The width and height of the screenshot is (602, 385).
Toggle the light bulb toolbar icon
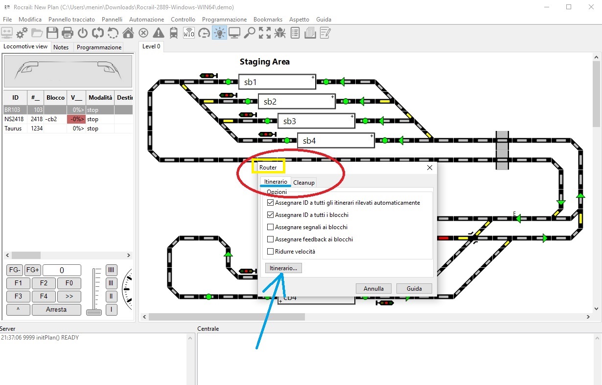(219, 33)
